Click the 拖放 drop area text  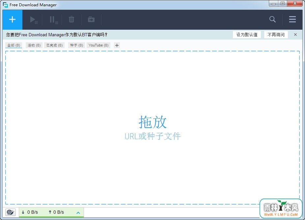pyautogui.click(x=152, y=122)
